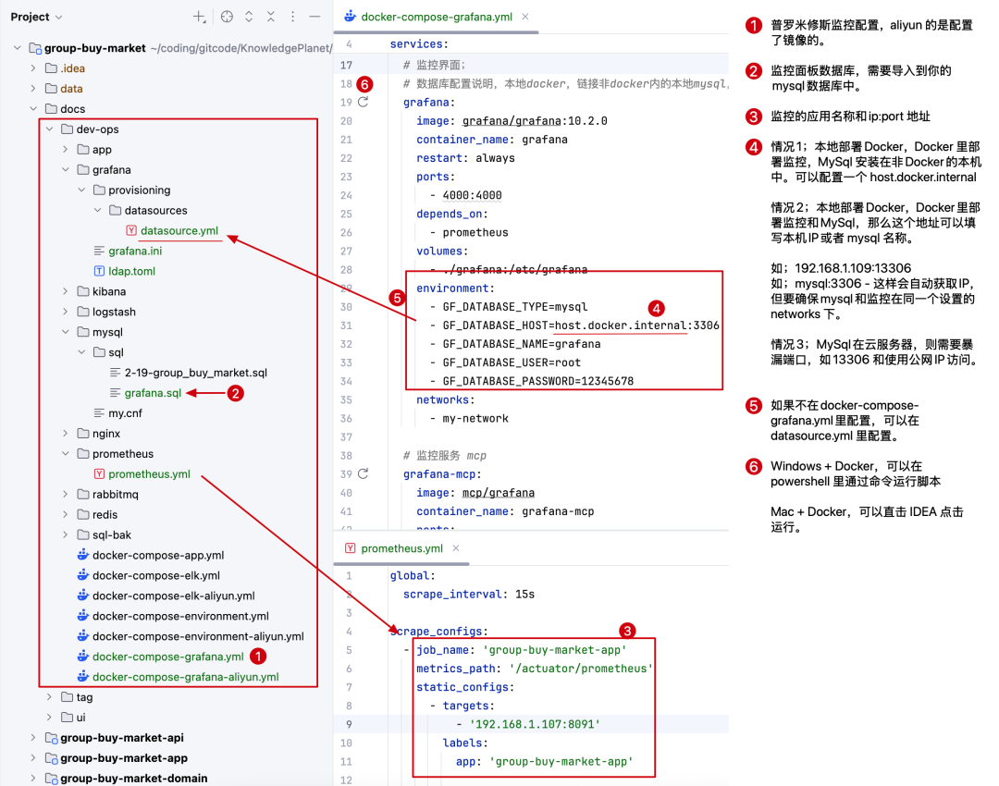Screen dimensions: 999x786
Task: Expand the tag folder
Action: click(x=49, y=697)
